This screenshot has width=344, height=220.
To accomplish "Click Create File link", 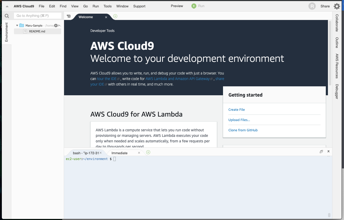I will 236,110.
